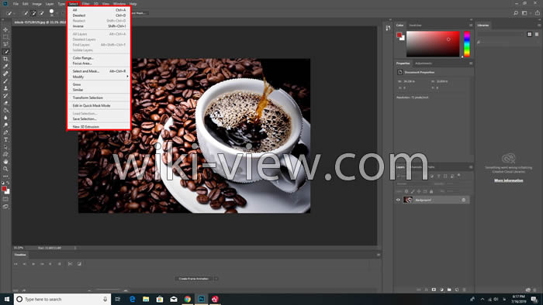Choose Transform Selection menu item
The height and width of the screenshot is (305, 543).
[99, 98]
